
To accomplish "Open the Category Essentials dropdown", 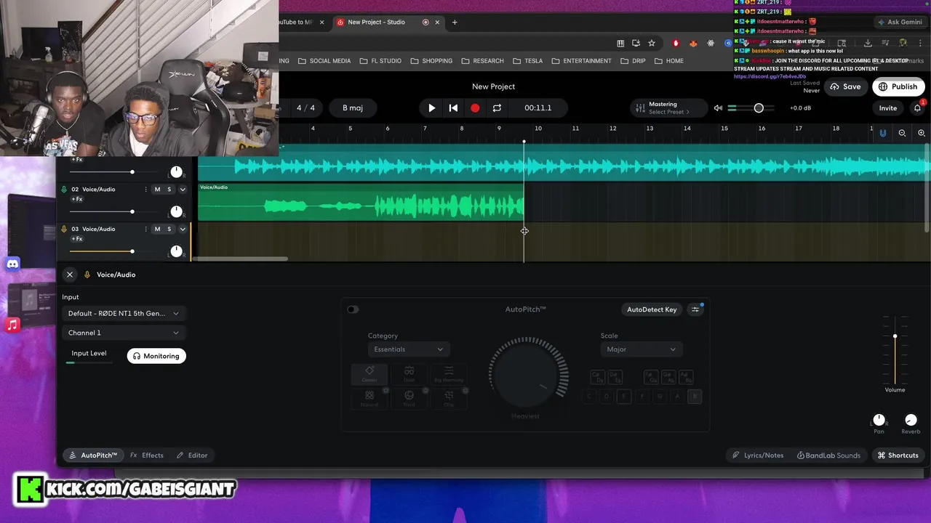I will [409, 349].
